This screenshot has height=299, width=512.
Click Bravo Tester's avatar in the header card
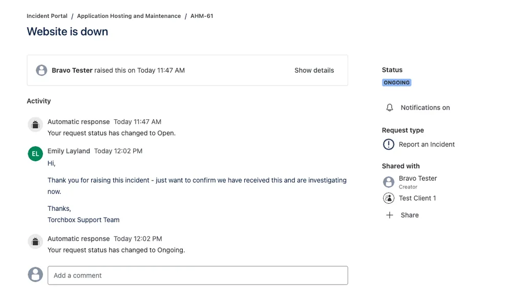pyautogui.click(x=41, y=70)
